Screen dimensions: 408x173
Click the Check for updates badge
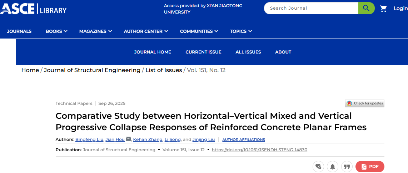(365, 103)
